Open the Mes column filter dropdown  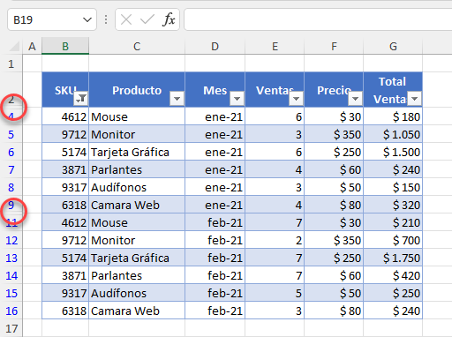coord(237,98)
